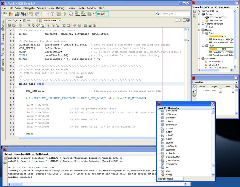Image resolution: width=240 pixels, height=187 pixels.
Task: Open the Projects side panel tab
Action: (3, 65)
